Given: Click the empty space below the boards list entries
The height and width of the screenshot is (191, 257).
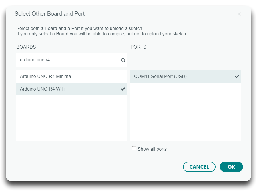Looking at the screenshot, I should [x=72, y=118].
